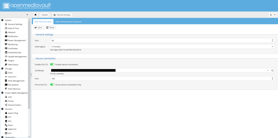The width and height of the screenshot is (278, 138).
Task: Select the FTP server icon
Action: [6, 117]
